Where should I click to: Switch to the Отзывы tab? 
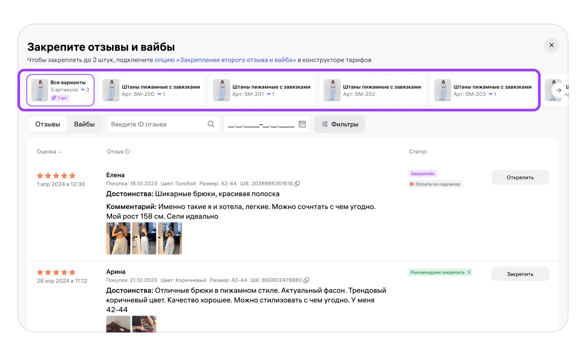[48, 124]
